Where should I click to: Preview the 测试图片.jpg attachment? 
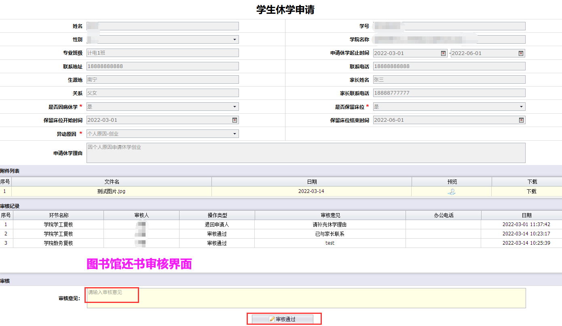(x=452, y=192)
